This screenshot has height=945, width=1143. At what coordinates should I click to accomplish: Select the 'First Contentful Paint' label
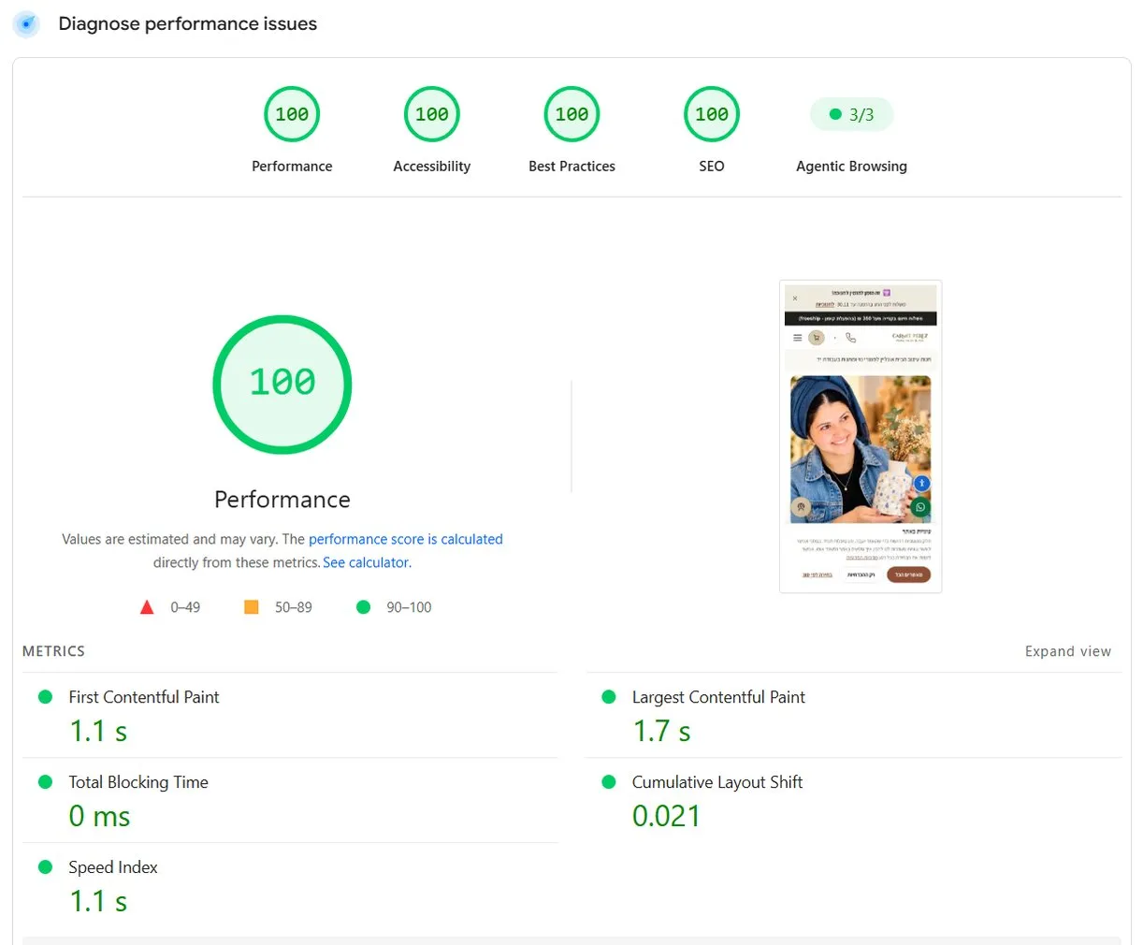[x=144, y=697]
